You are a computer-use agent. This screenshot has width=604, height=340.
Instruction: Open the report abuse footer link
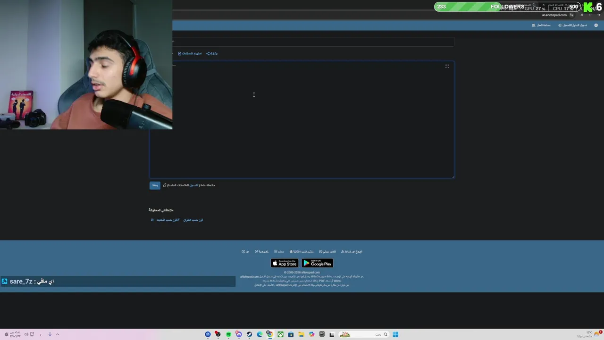[352, 252]
